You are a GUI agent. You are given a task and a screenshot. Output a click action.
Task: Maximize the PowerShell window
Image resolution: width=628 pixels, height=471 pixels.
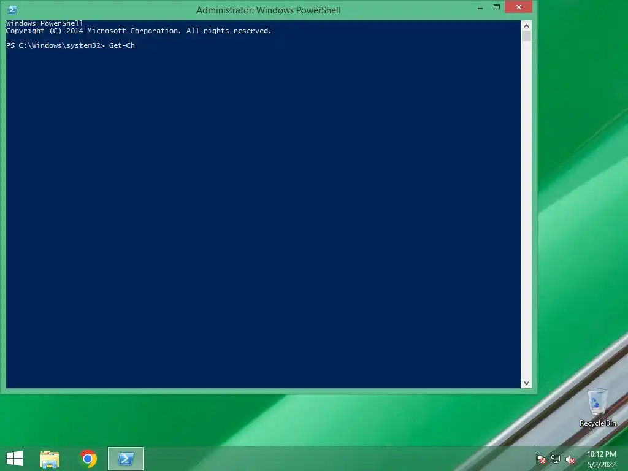pos(496,7)
